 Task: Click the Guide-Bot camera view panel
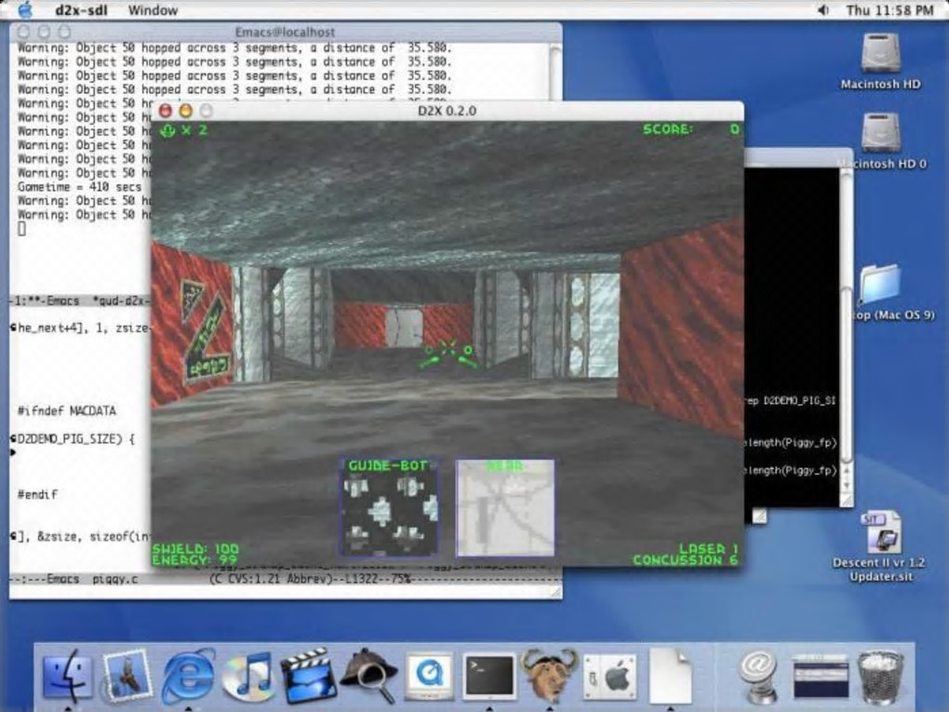click(389, 507)
